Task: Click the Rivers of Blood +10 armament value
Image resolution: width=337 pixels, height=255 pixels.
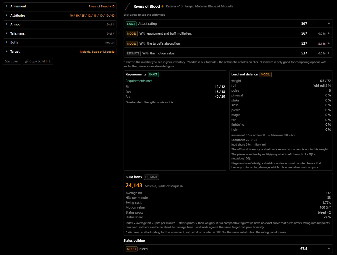Action: (x=102, y=7)
